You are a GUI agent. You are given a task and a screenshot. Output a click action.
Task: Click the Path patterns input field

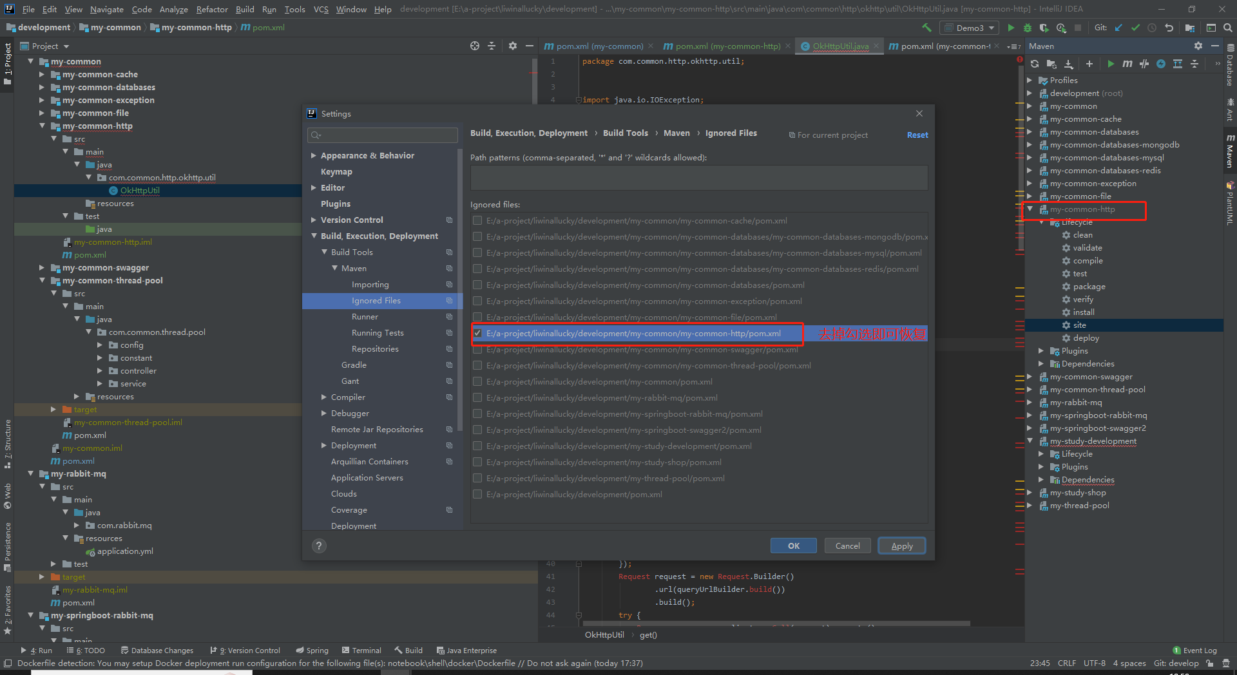tap(698, 178)
